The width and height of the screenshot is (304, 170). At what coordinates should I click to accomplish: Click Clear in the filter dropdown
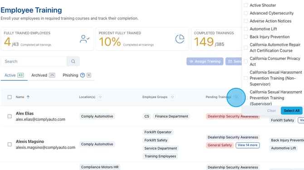[271, 110]
